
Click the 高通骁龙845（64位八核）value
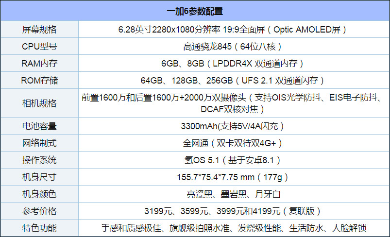[232, 47]
